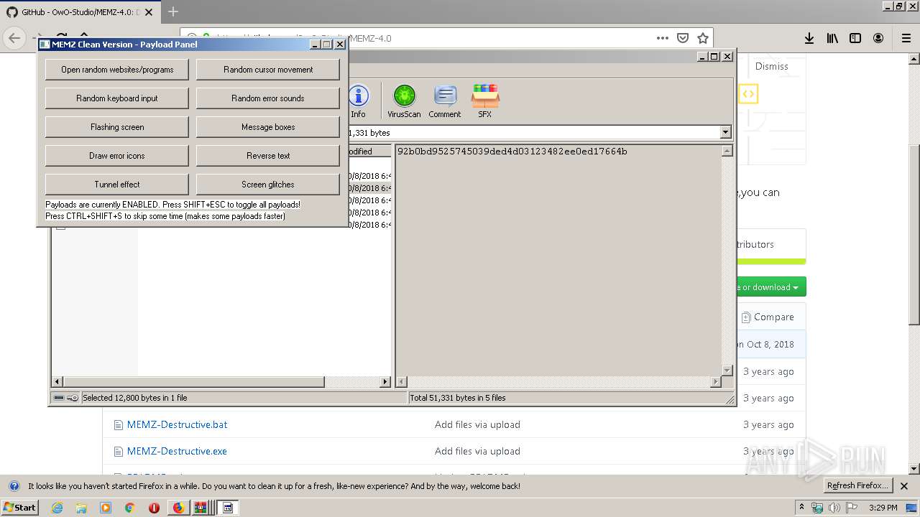Toggle the 'Message boxes' payload
The width and height of the screenshot is (920, 517).
tap(268, 127)
